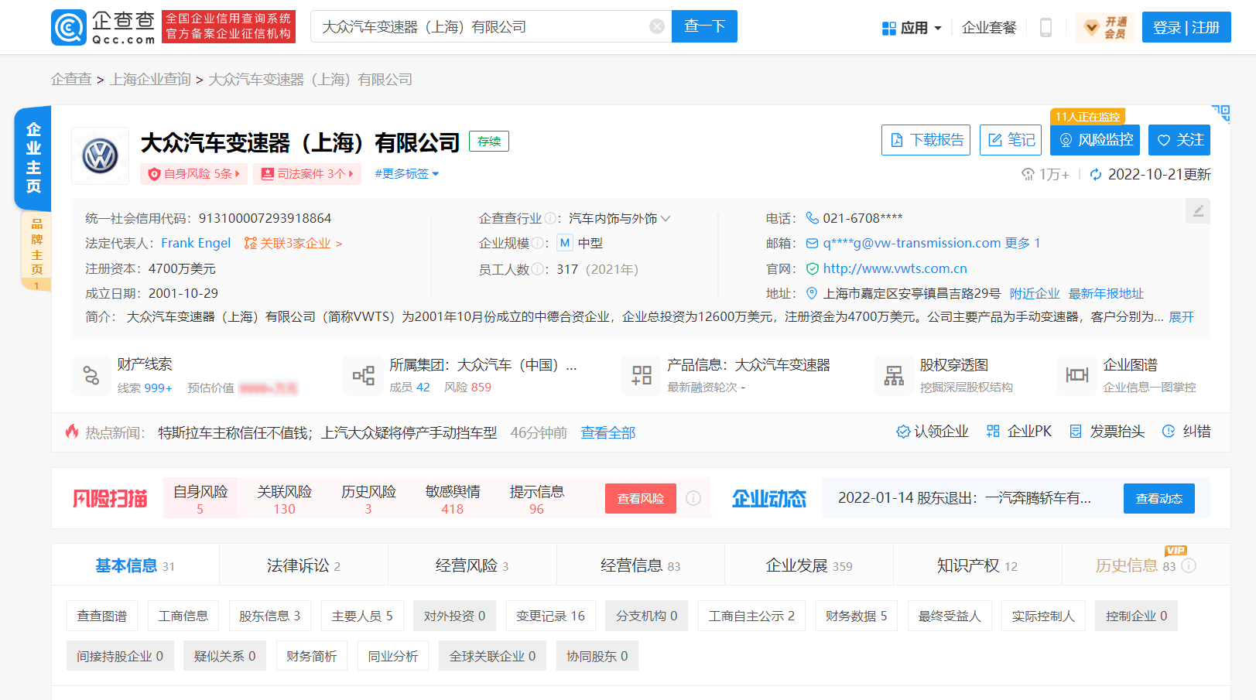Click info icon next to 企查查行业
The width and height of the screenshot is (1256, 700).
click(549, 219)
